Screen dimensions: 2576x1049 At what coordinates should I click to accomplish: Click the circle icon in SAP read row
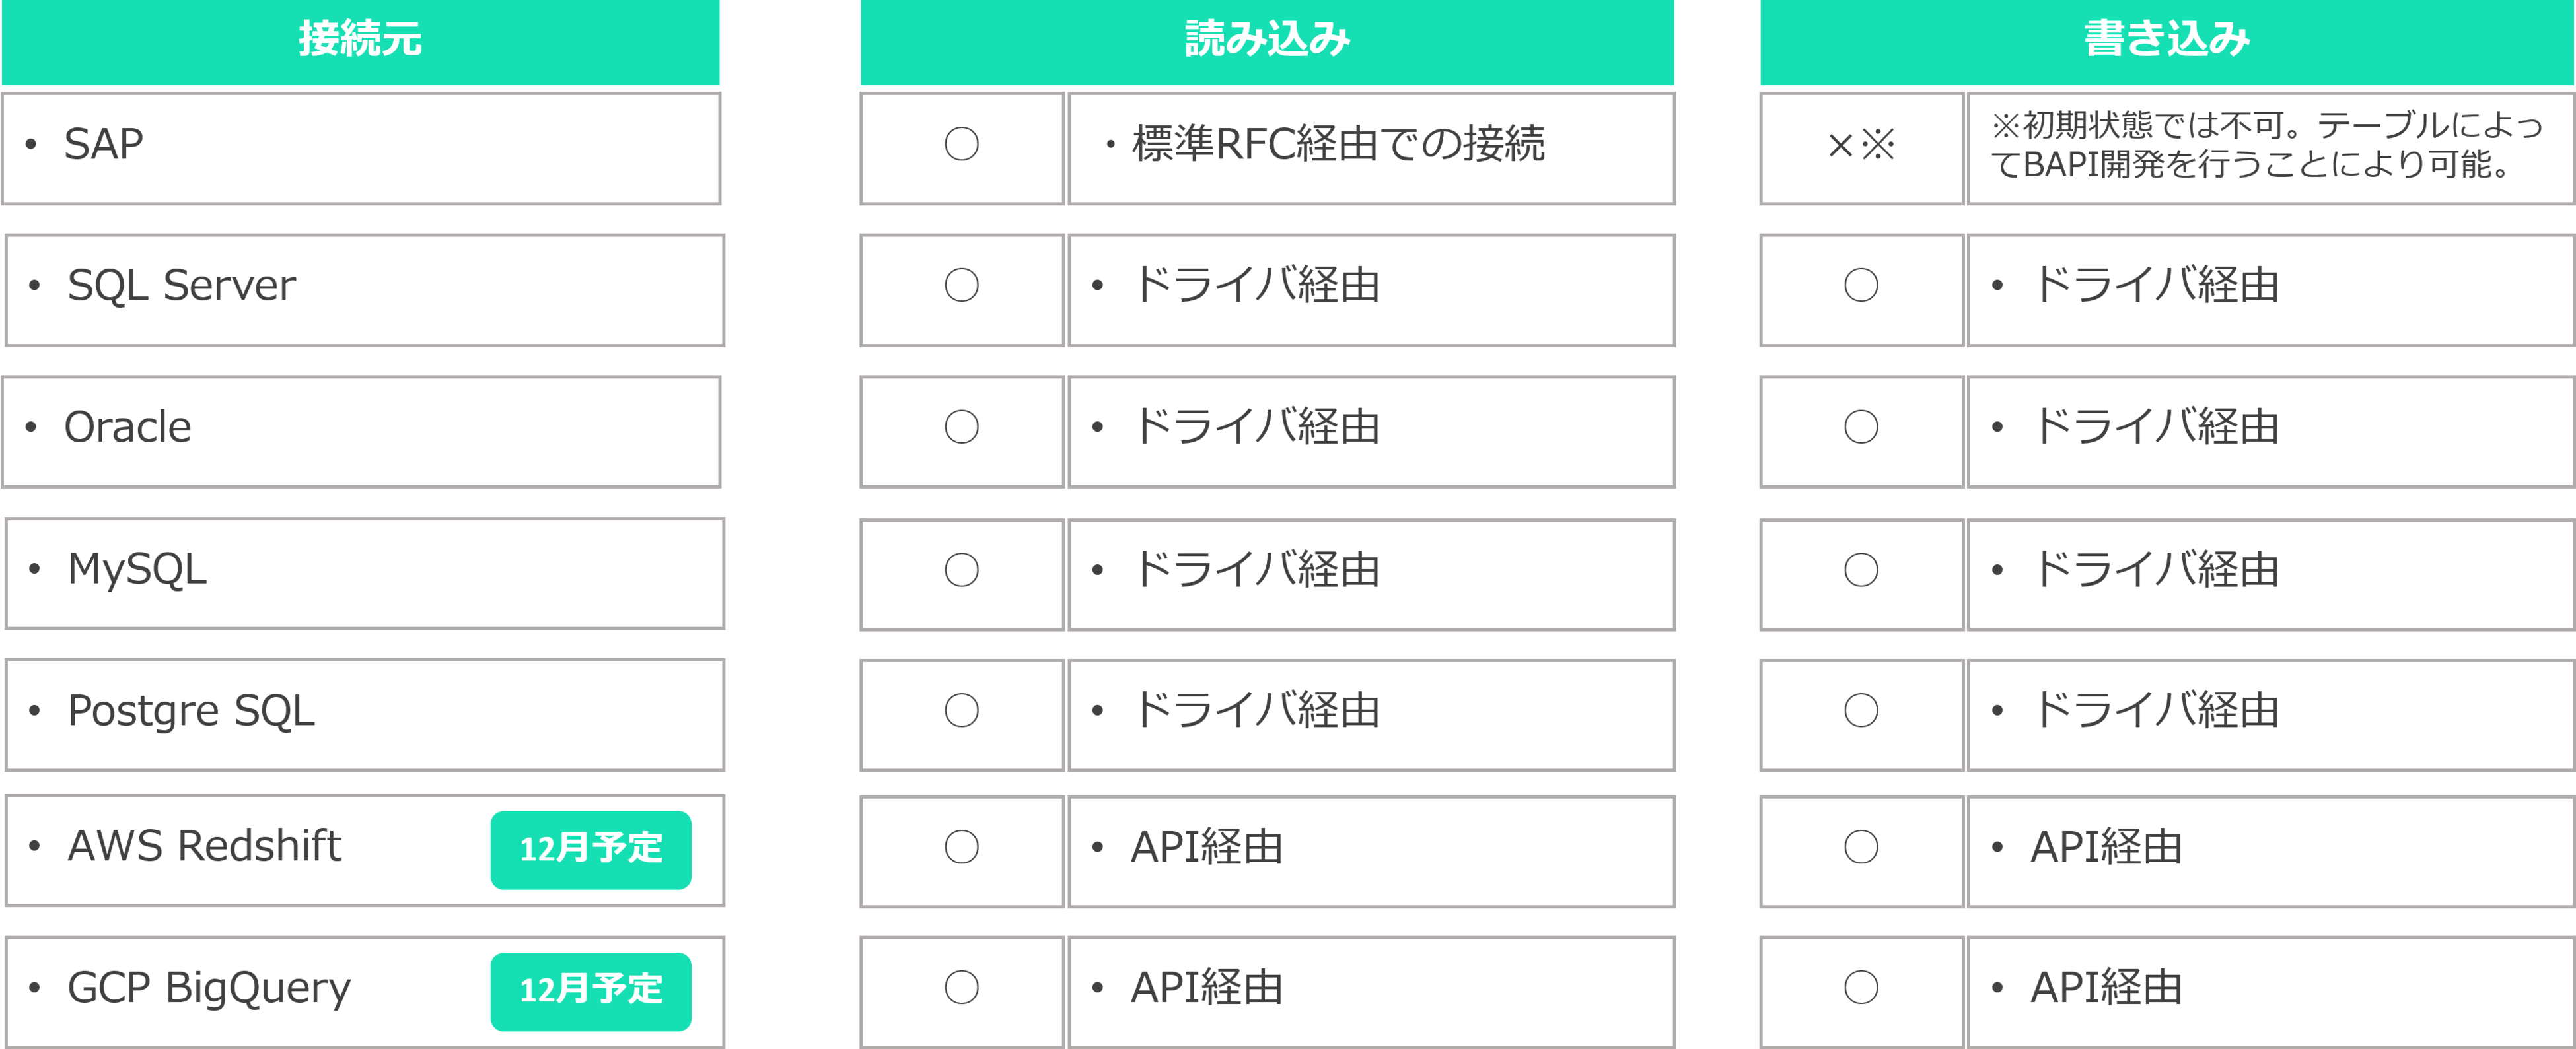coord(961,144)
